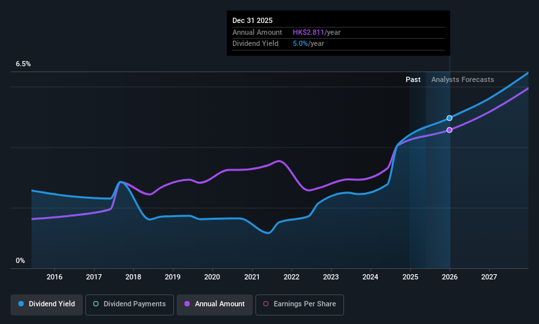Image resolution: width=539 pixels, height=324 pixels.
Task: Click the Analysts Forecasts label
Action: click(462, 80)
